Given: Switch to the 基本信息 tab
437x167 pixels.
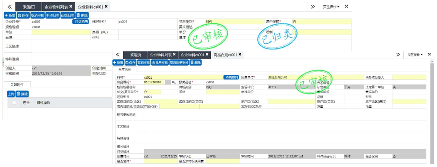Looking at the screenshot, I should point(125,69).
